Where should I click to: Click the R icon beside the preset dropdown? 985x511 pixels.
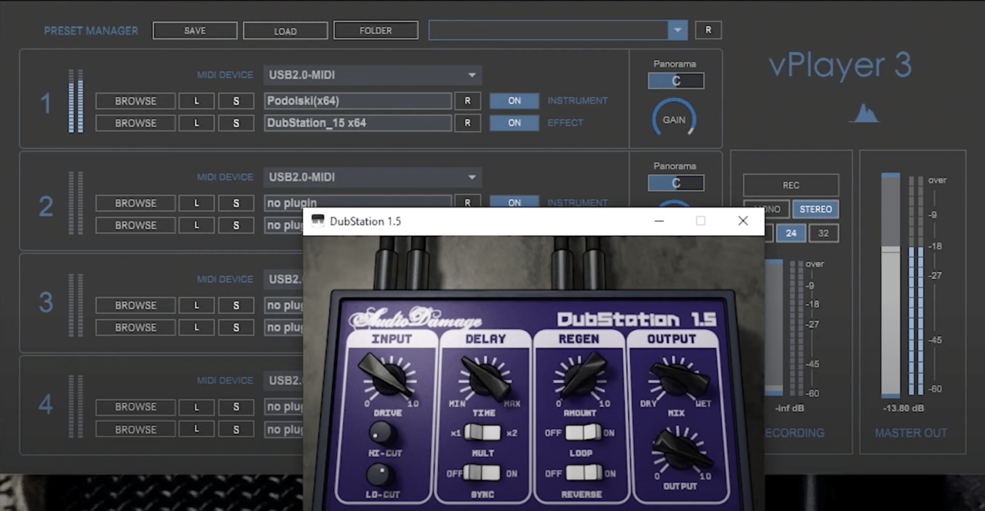pyautogui.click(x=708, y=30)
